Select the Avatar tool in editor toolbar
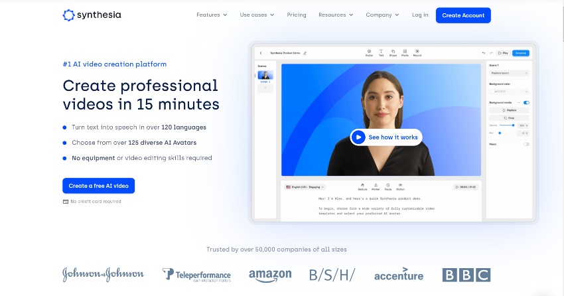 tap(369, 53)
